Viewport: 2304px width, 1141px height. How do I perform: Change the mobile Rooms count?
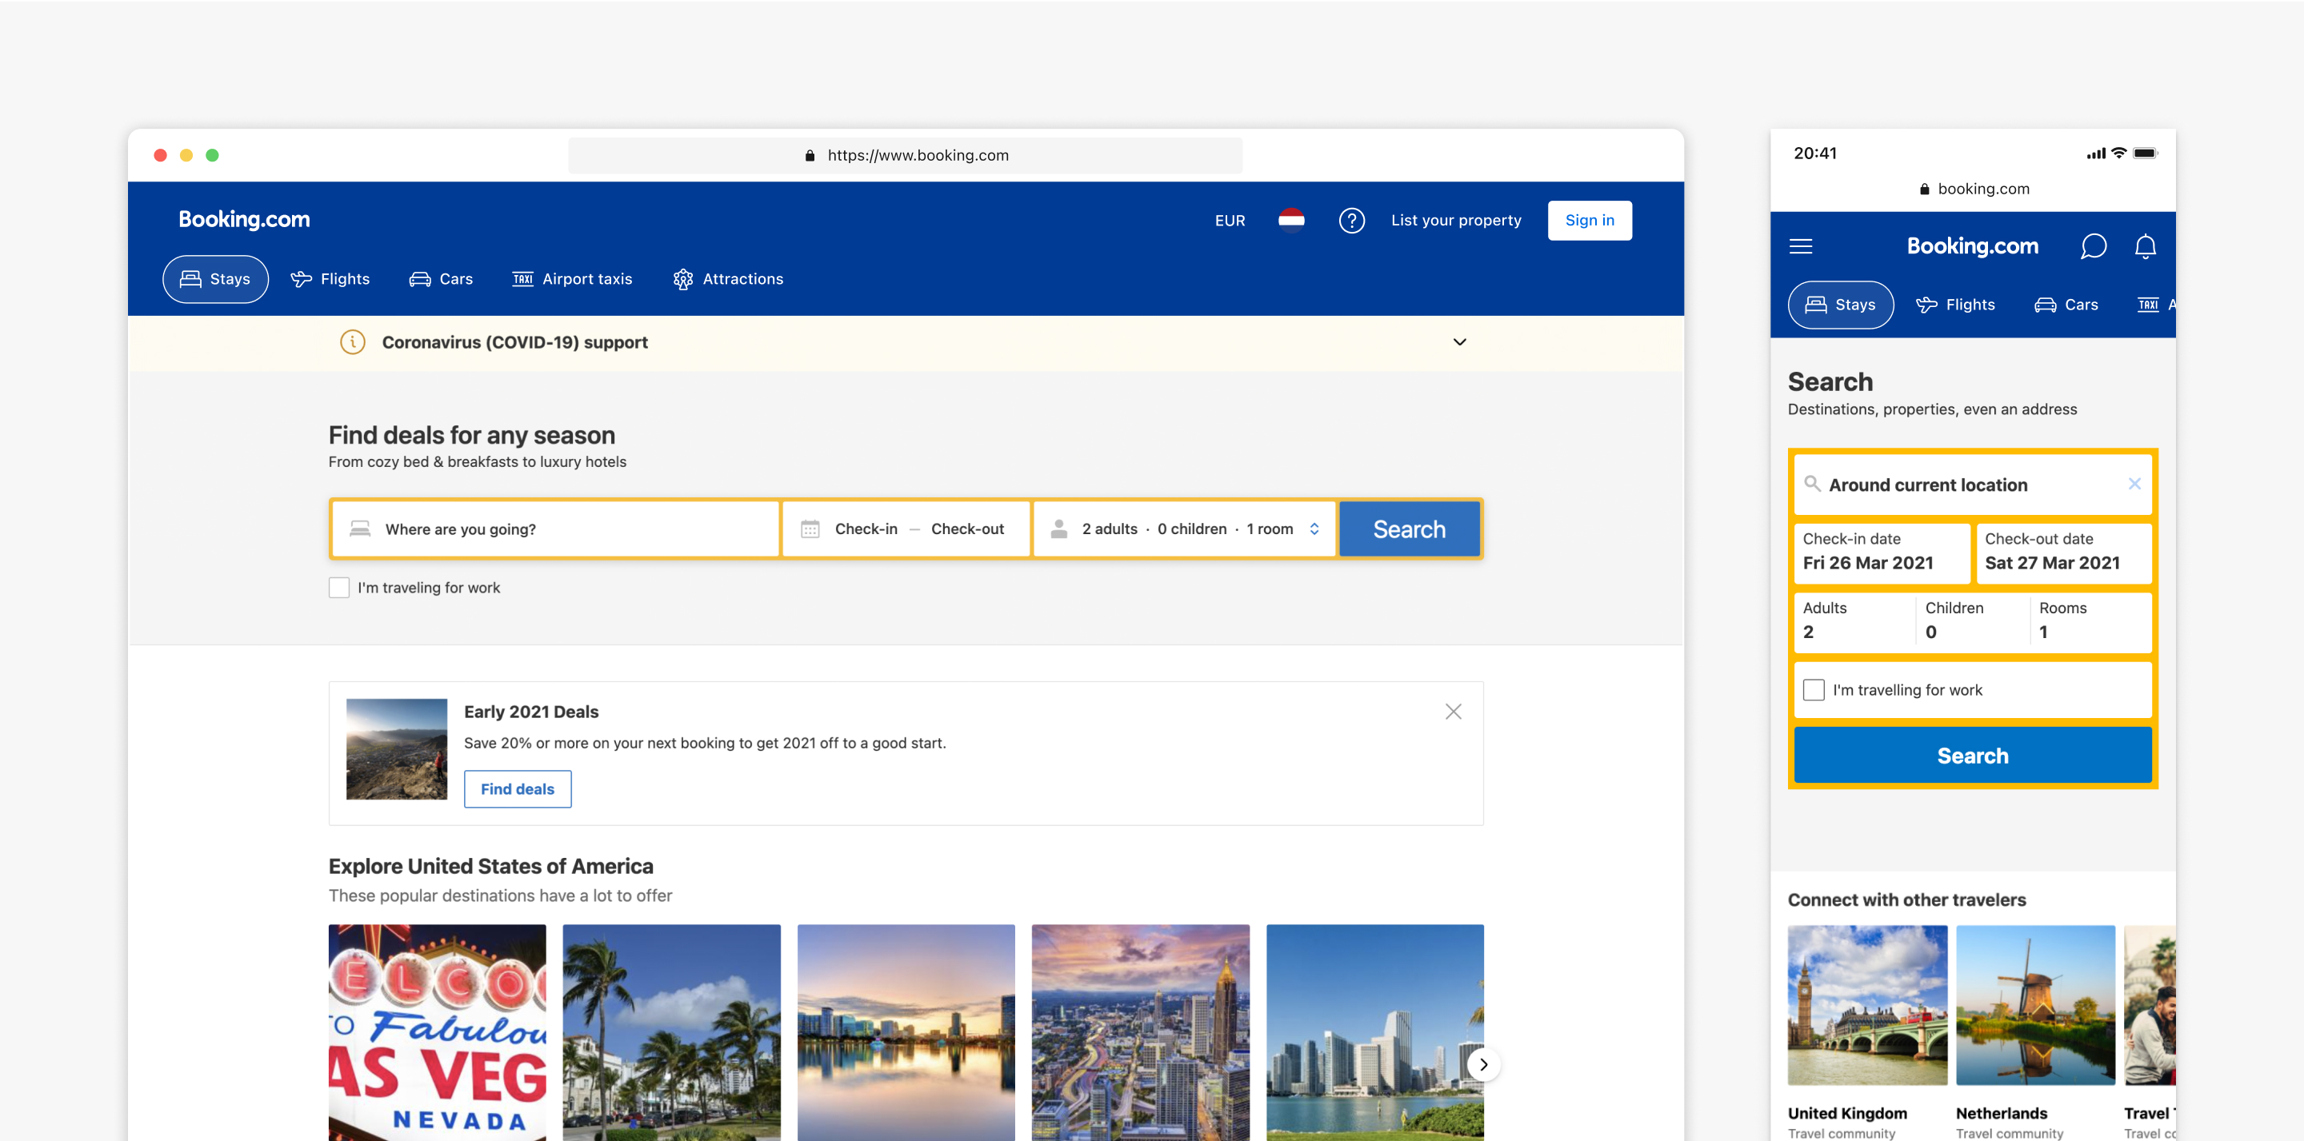pos(2090,620)
